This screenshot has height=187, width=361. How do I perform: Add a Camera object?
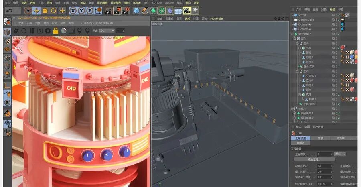(187, 10)
